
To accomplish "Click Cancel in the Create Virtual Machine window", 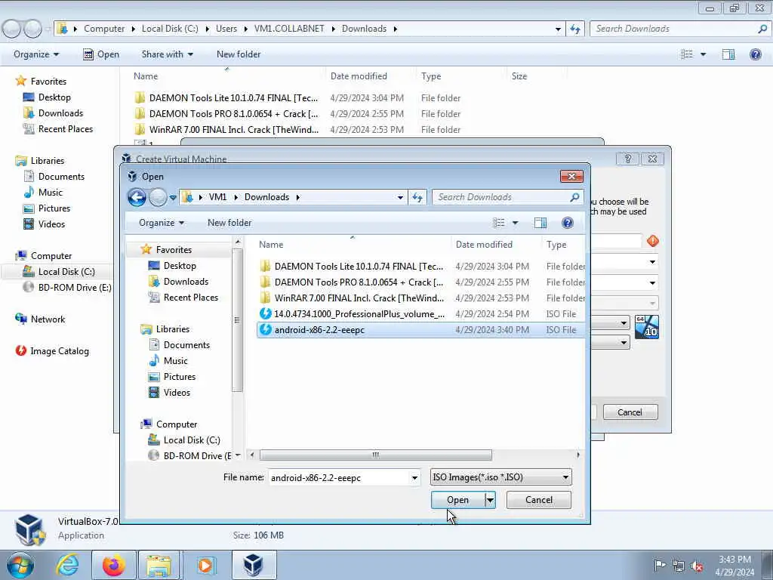I will 630,412.
